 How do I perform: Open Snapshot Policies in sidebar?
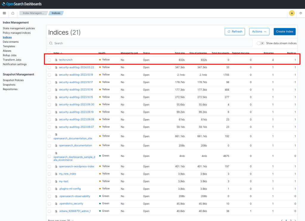click(x=13, y=80)
